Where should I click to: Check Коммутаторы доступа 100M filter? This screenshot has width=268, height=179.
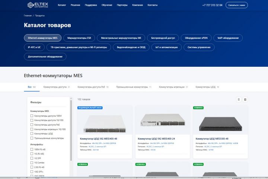pos(32,116)
